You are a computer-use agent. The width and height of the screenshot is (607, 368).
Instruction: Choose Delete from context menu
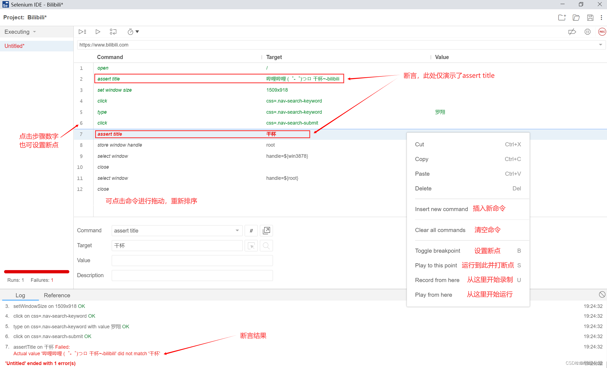tap(468, 188)
